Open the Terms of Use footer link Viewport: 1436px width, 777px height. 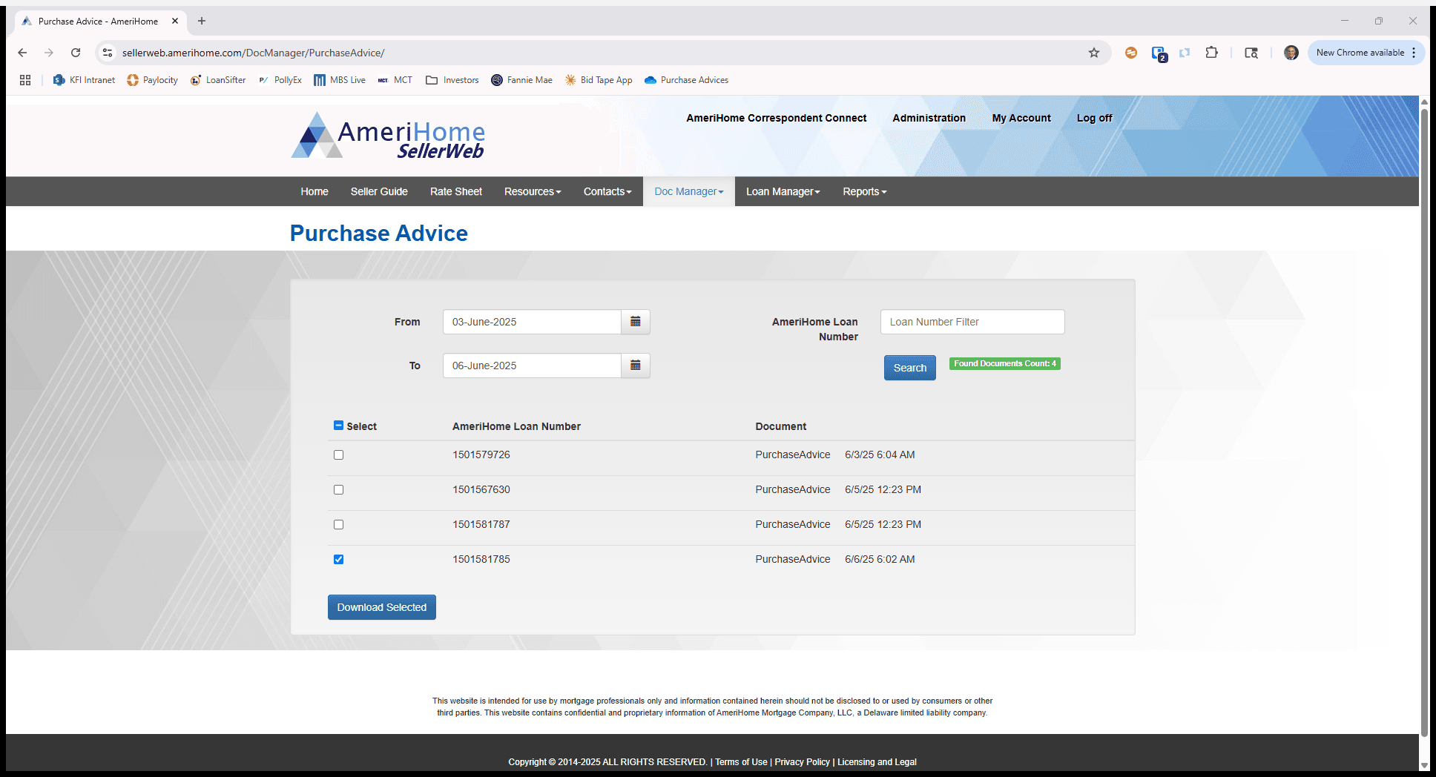point(741,762)
